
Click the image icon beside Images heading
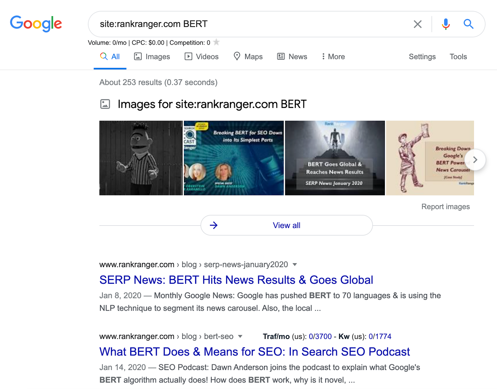click(105, 104)
